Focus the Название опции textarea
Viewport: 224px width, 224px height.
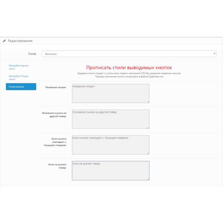[110, 93]
